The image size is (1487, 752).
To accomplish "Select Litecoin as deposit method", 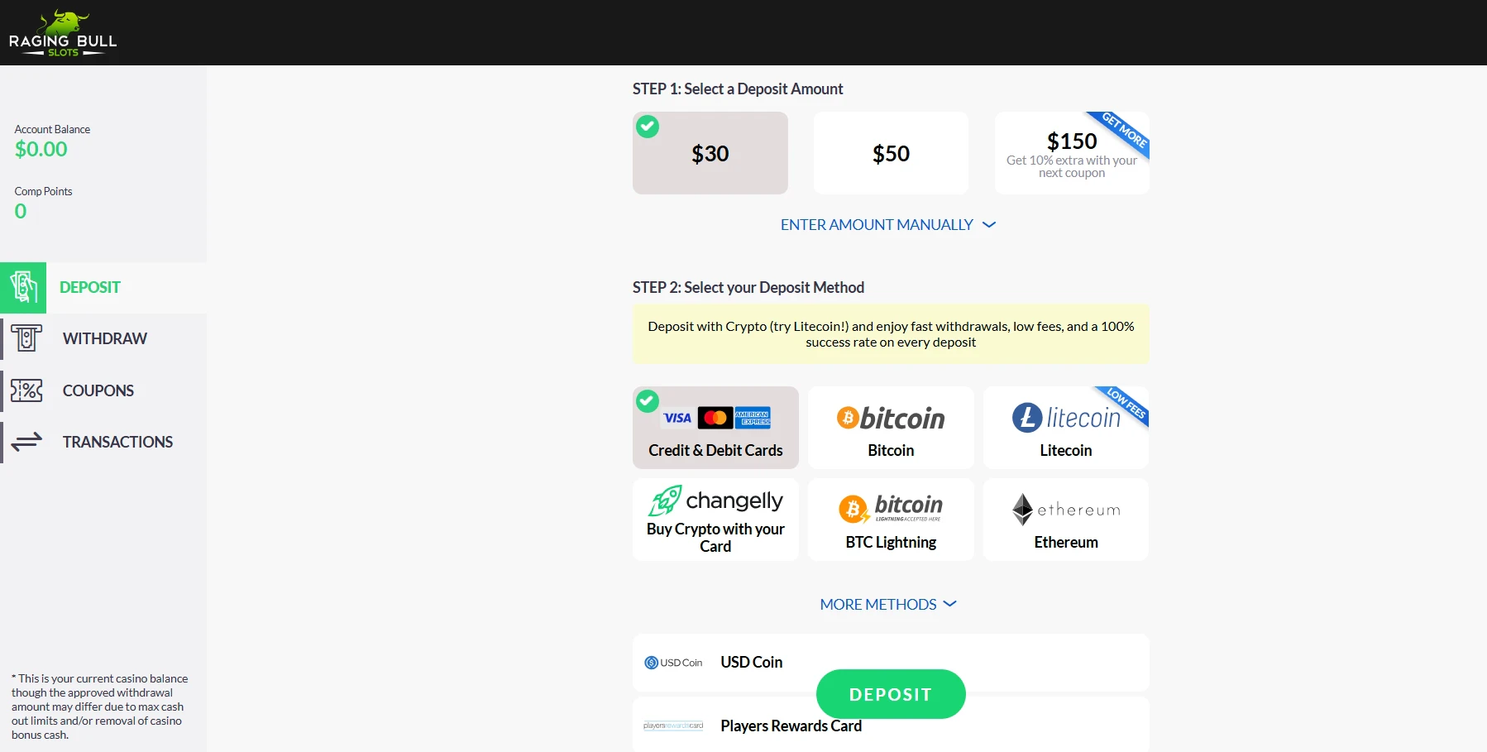I will tap(1066, 428).
